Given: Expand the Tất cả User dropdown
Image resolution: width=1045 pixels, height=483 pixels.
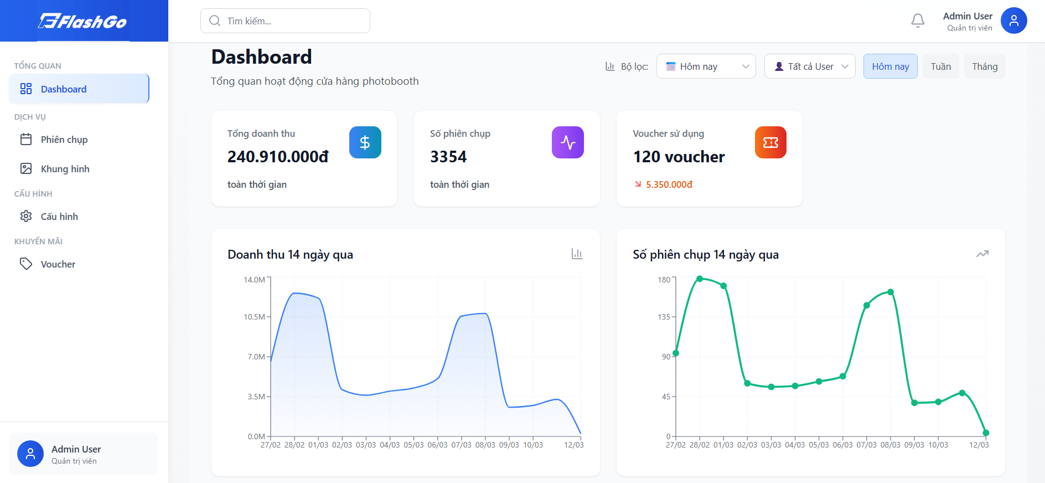Looking at the screenshot, I should pos(809,66).
